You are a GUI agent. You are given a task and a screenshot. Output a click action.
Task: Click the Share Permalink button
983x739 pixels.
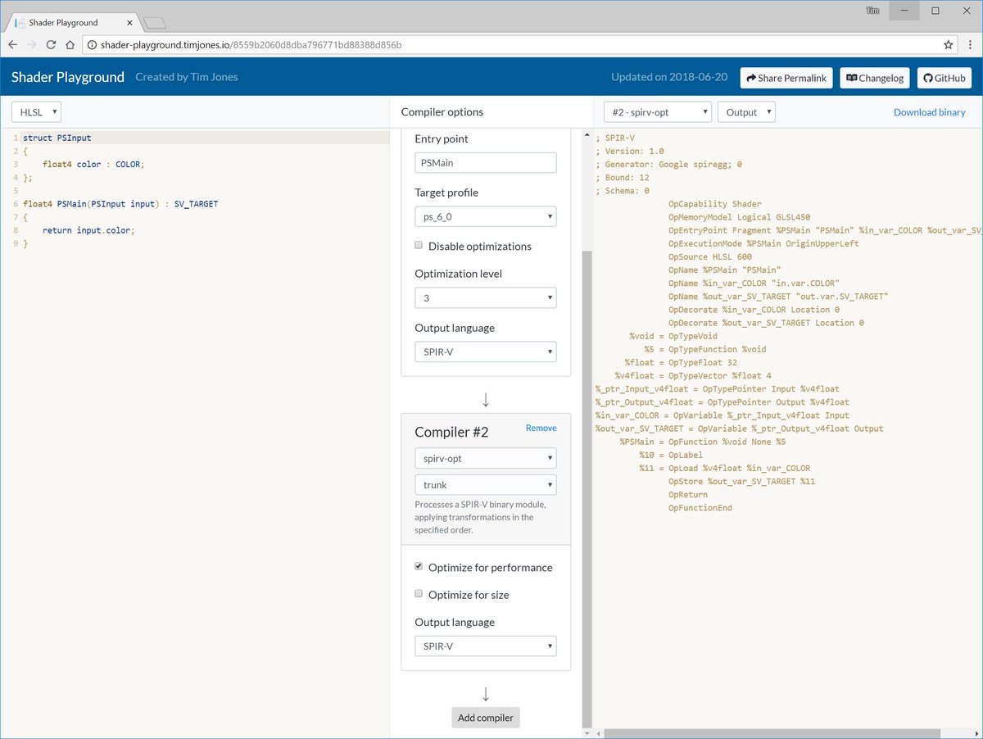pyautogui.click(x=787, y=78)
